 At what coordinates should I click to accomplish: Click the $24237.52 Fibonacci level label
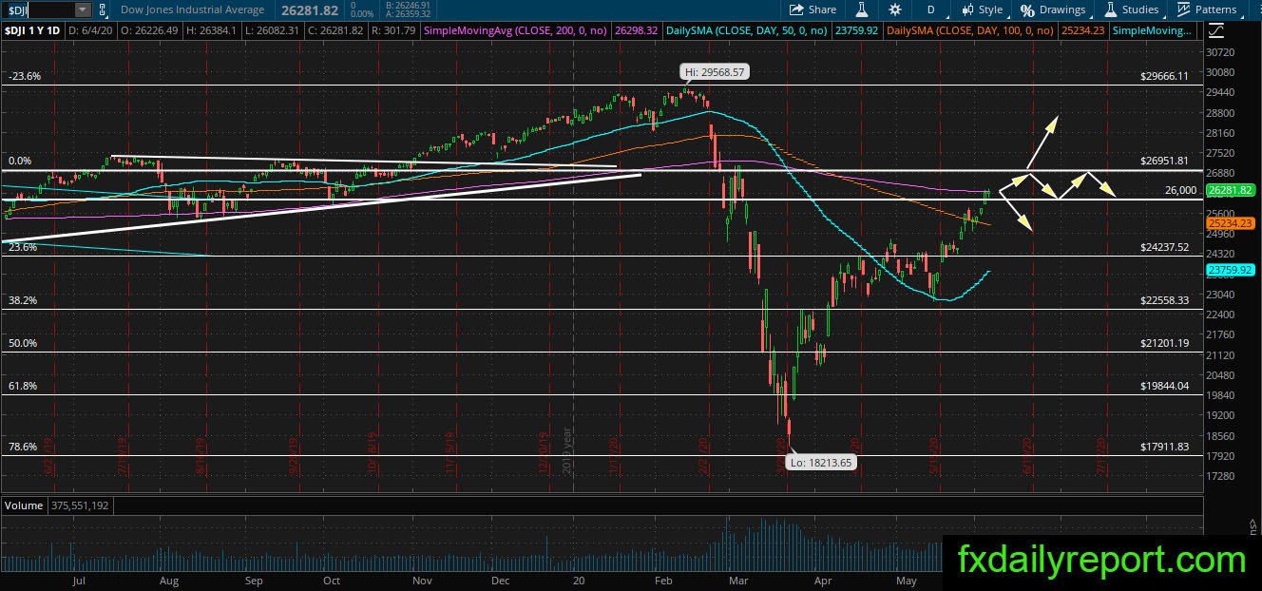point(1164,247)
